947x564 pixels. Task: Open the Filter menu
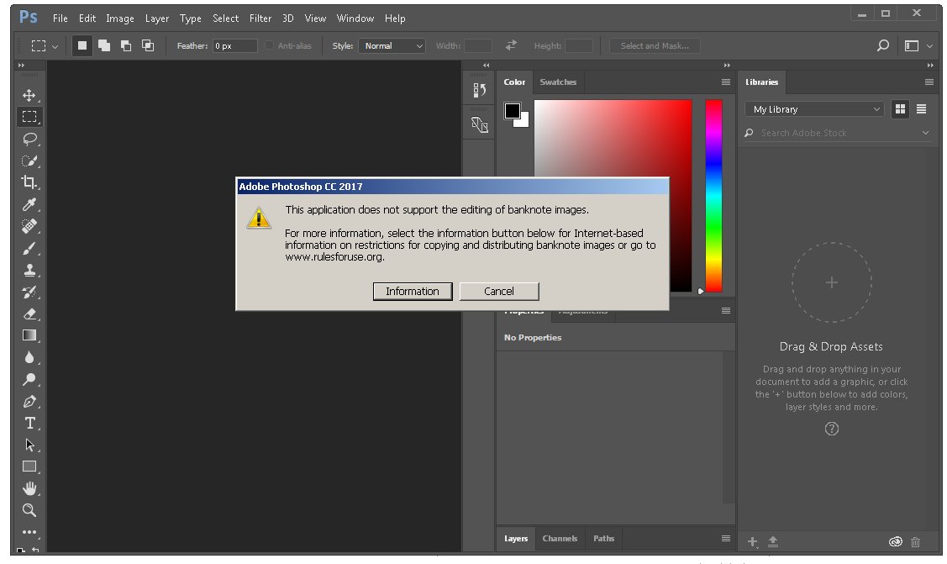260,18
